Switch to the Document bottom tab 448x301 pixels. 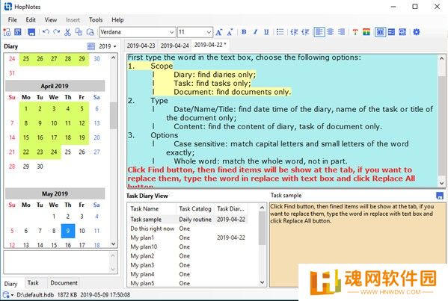64,283
